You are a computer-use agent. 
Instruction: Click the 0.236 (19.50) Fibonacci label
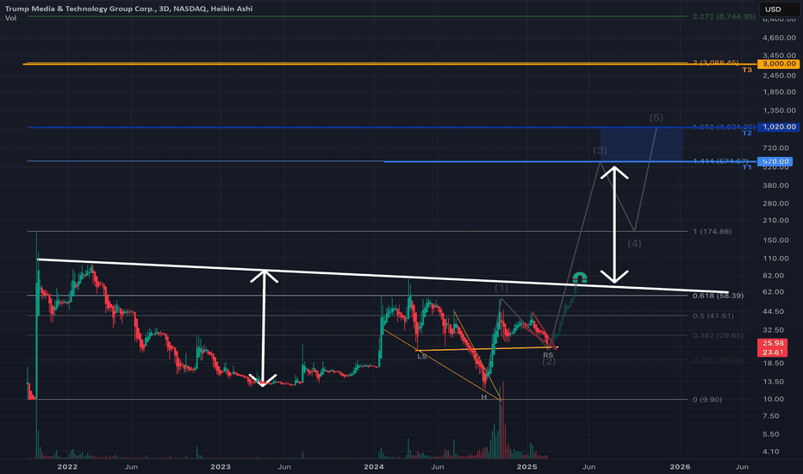pyautogui.click(x=718, y=360)
